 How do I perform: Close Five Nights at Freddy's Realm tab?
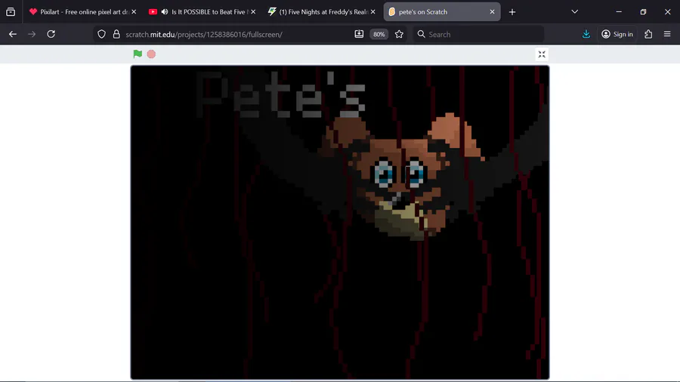tap(373, 12)
